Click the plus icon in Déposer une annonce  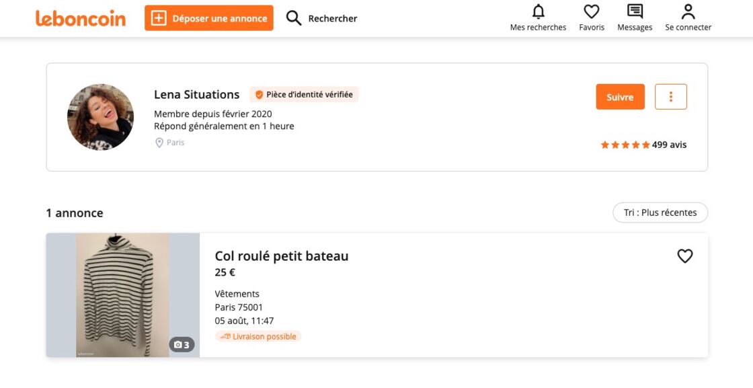tap(159, 18)
